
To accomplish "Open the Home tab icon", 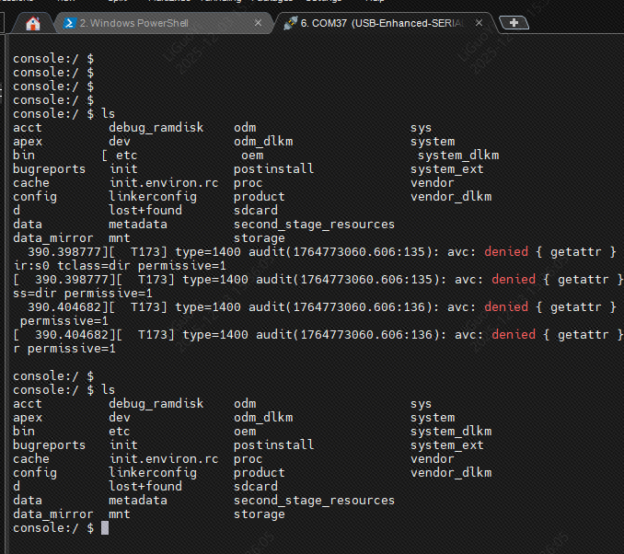I will (34, 23).
